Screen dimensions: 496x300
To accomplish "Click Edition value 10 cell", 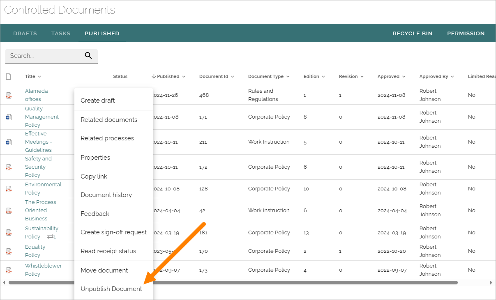I will click(306, 189).
